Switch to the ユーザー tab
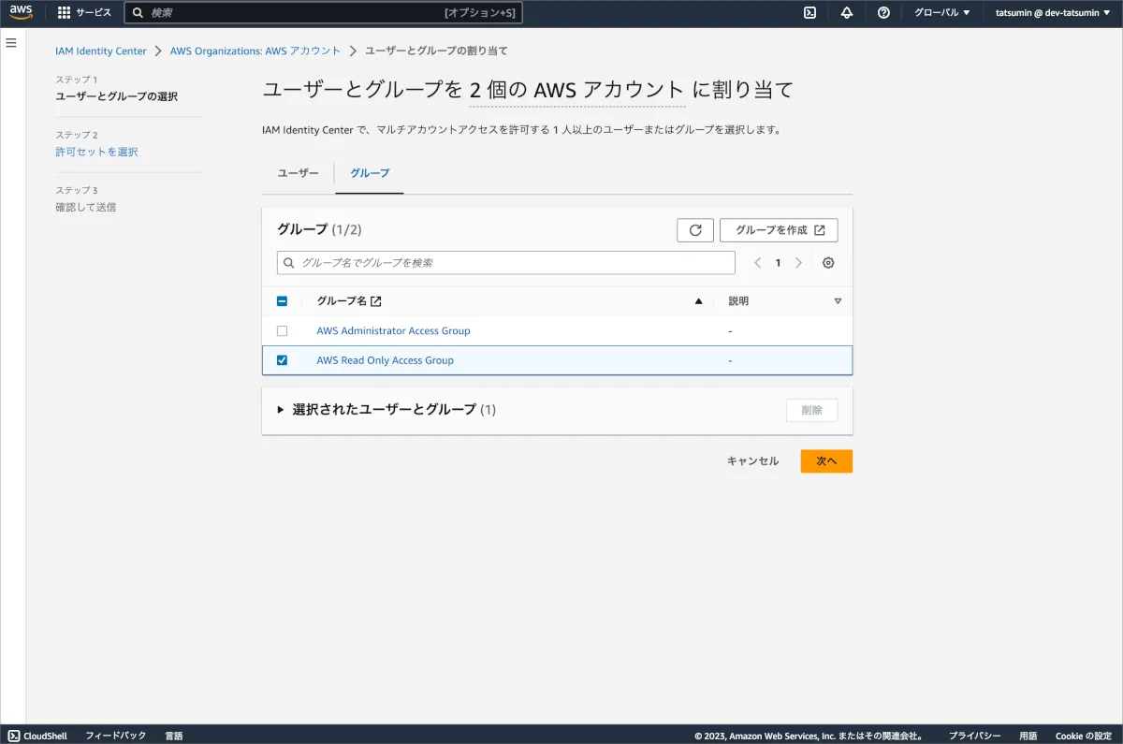Viewport: 1123px width, 744px height. coord(298,173)
